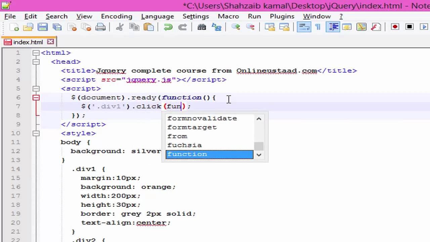This screenshot has width=430, height=242.
Task: Click the Replace toolbar icon
Action: [216, 27]
